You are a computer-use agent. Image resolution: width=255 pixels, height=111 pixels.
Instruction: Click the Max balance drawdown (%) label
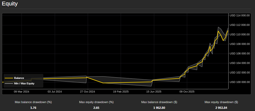point(33,102)
